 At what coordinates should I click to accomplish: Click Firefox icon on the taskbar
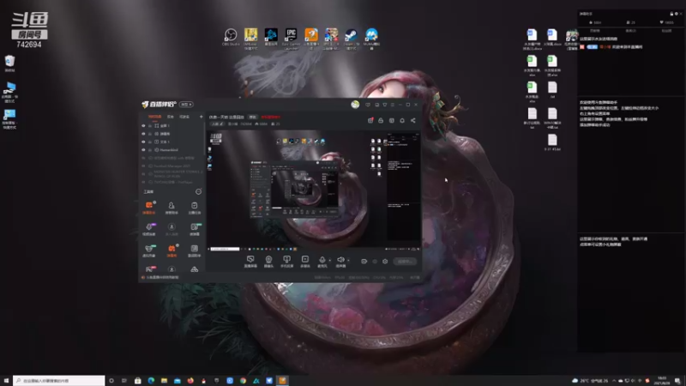(x=190, y=381)
